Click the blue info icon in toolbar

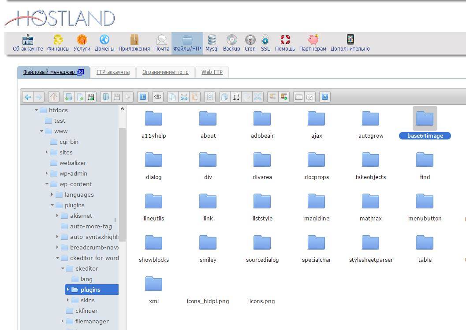click(x=143, y=97)
